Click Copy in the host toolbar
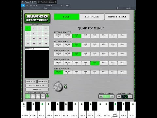157x118 pixels. pos(46,8)
